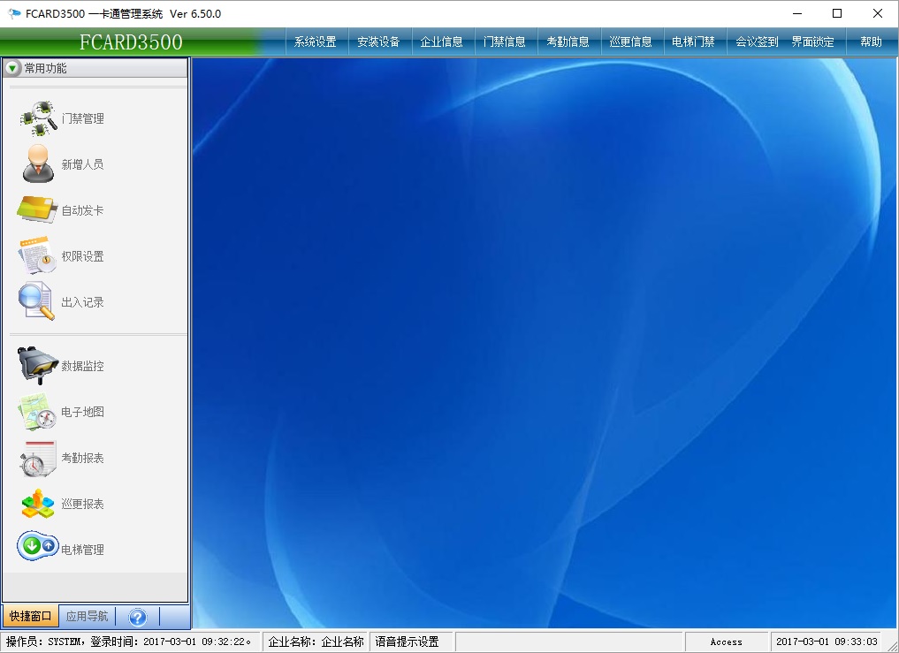Click the blue help question mark button
Viewport: 899px width, 653px height.
pos(137,617)
